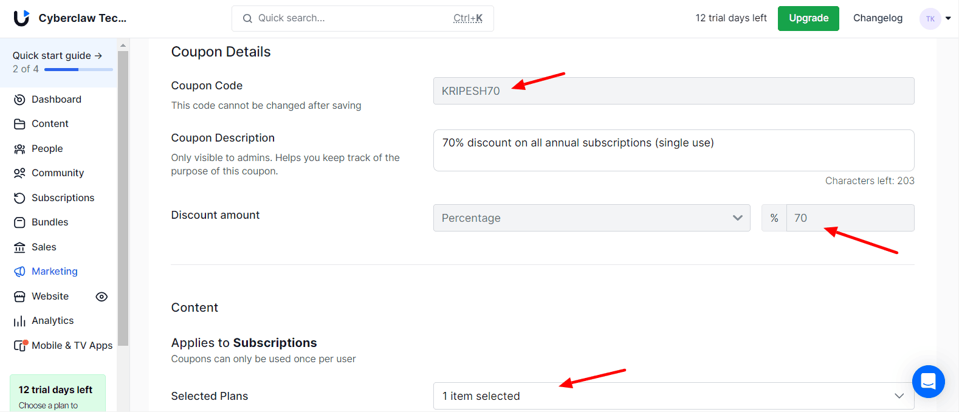Open the TK user avatar menu
This screenshot has width=959, height=412.
930,19
